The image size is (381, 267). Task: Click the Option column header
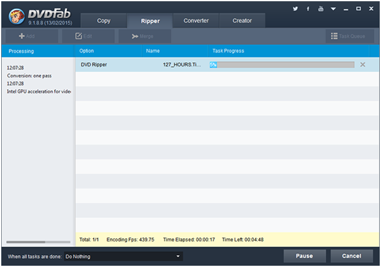pos(108,51)
